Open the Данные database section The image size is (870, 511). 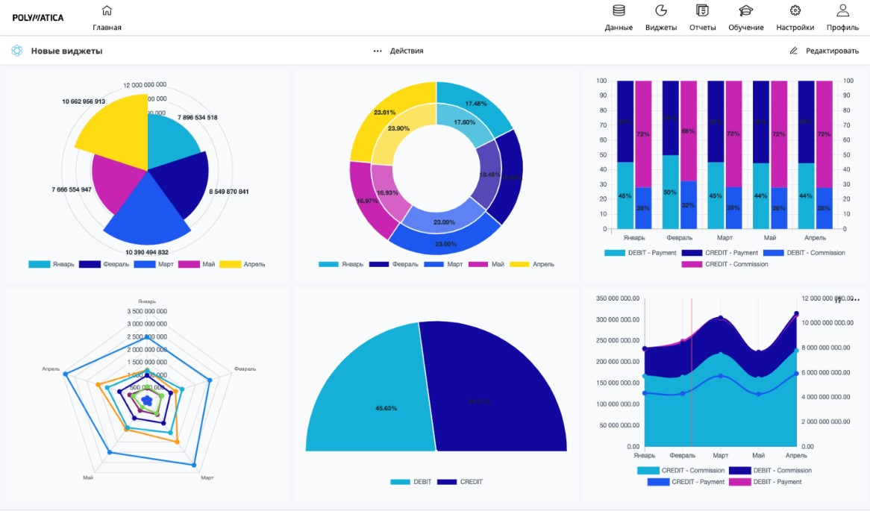619,18
